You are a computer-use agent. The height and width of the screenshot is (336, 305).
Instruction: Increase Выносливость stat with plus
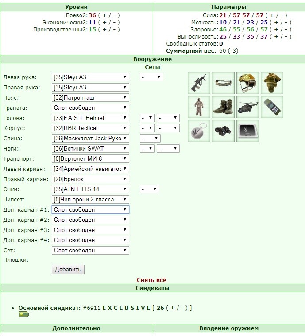tap(276, 37)
